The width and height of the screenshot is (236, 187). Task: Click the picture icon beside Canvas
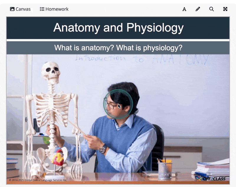(x=12, y=9)
